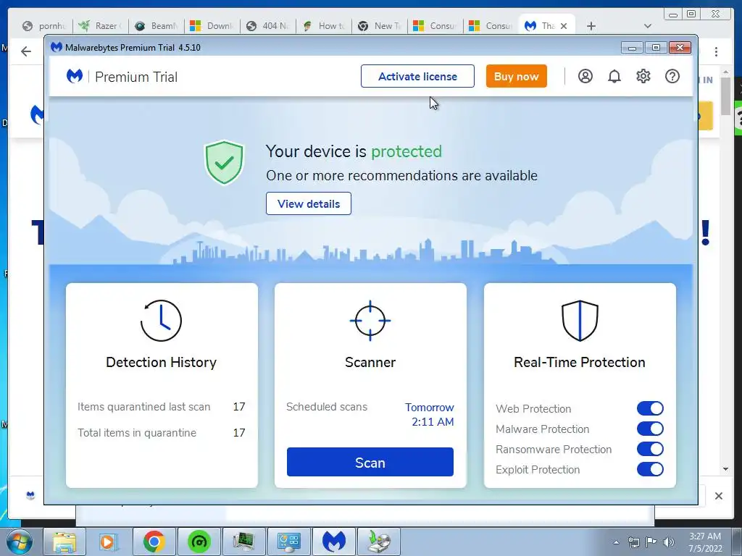Image resolution: width=742 pixels, height=556 pixels.
Task: Open Chrome from the taskbar
Action: click(x=154, y=542)
